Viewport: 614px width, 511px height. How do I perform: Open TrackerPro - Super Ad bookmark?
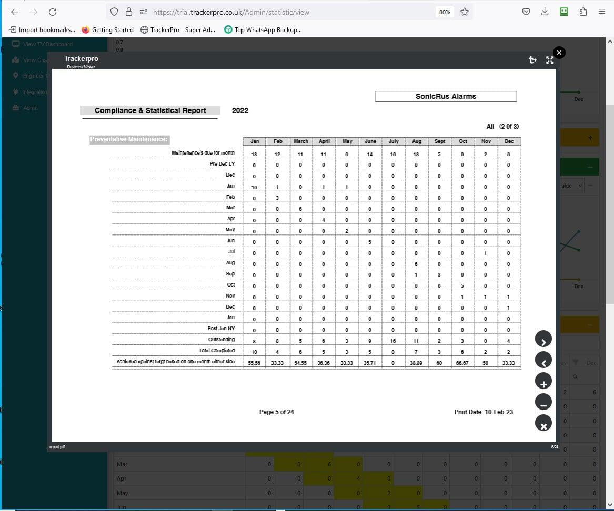click(x=178, y=30)
